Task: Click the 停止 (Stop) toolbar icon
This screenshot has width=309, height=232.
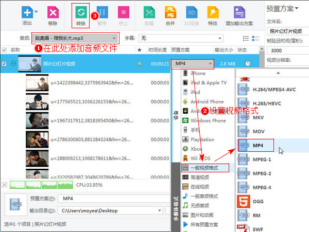Action: tap(124, 12)
